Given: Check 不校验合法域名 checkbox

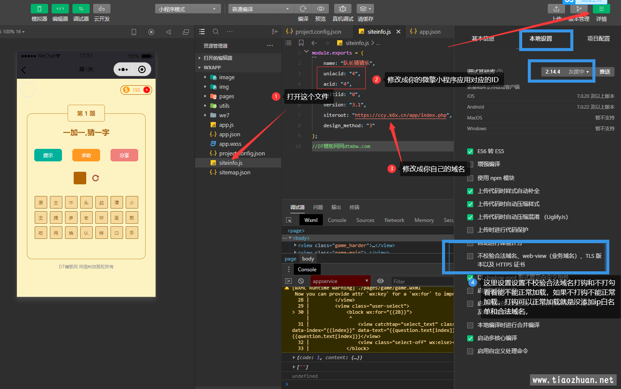Looking at the screenshot, I should coord(470,256).
